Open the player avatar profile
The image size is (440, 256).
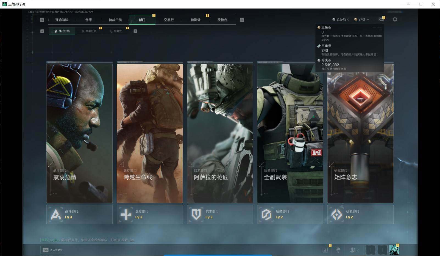394,250
